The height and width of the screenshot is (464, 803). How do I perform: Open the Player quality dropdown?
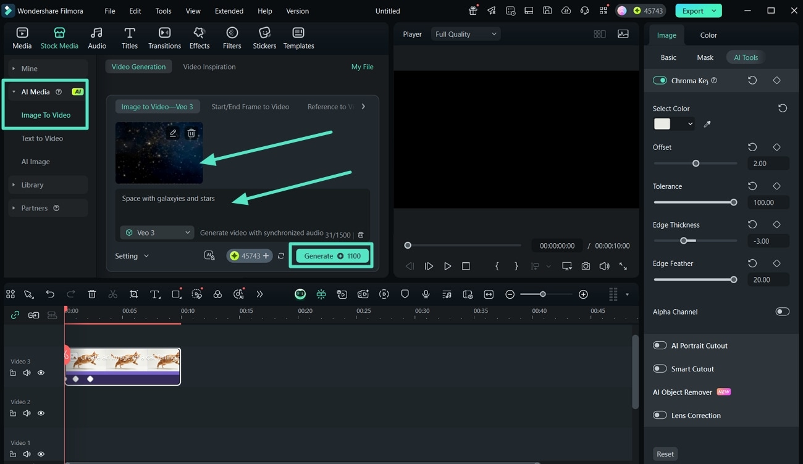tap(465, 34)
